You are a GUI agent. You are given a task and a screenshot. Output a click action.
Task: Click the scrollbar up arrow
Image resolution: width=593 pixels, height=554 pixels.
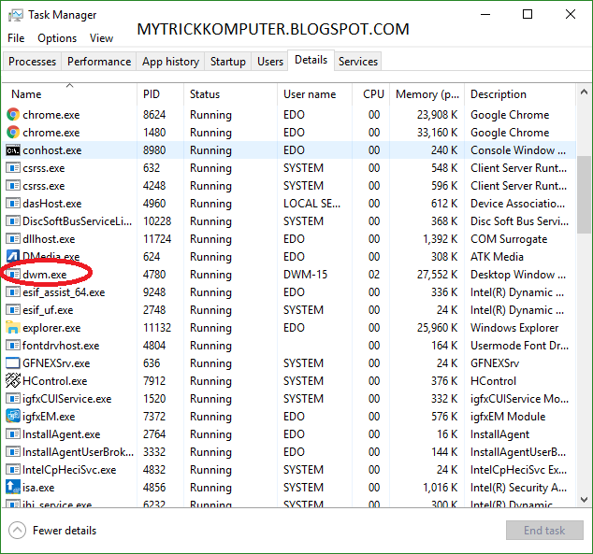pos(584,92)
